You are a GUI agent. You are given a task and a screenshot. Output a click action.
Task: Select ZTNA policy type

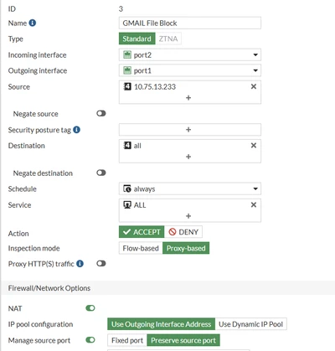click(x=168, y=39)
